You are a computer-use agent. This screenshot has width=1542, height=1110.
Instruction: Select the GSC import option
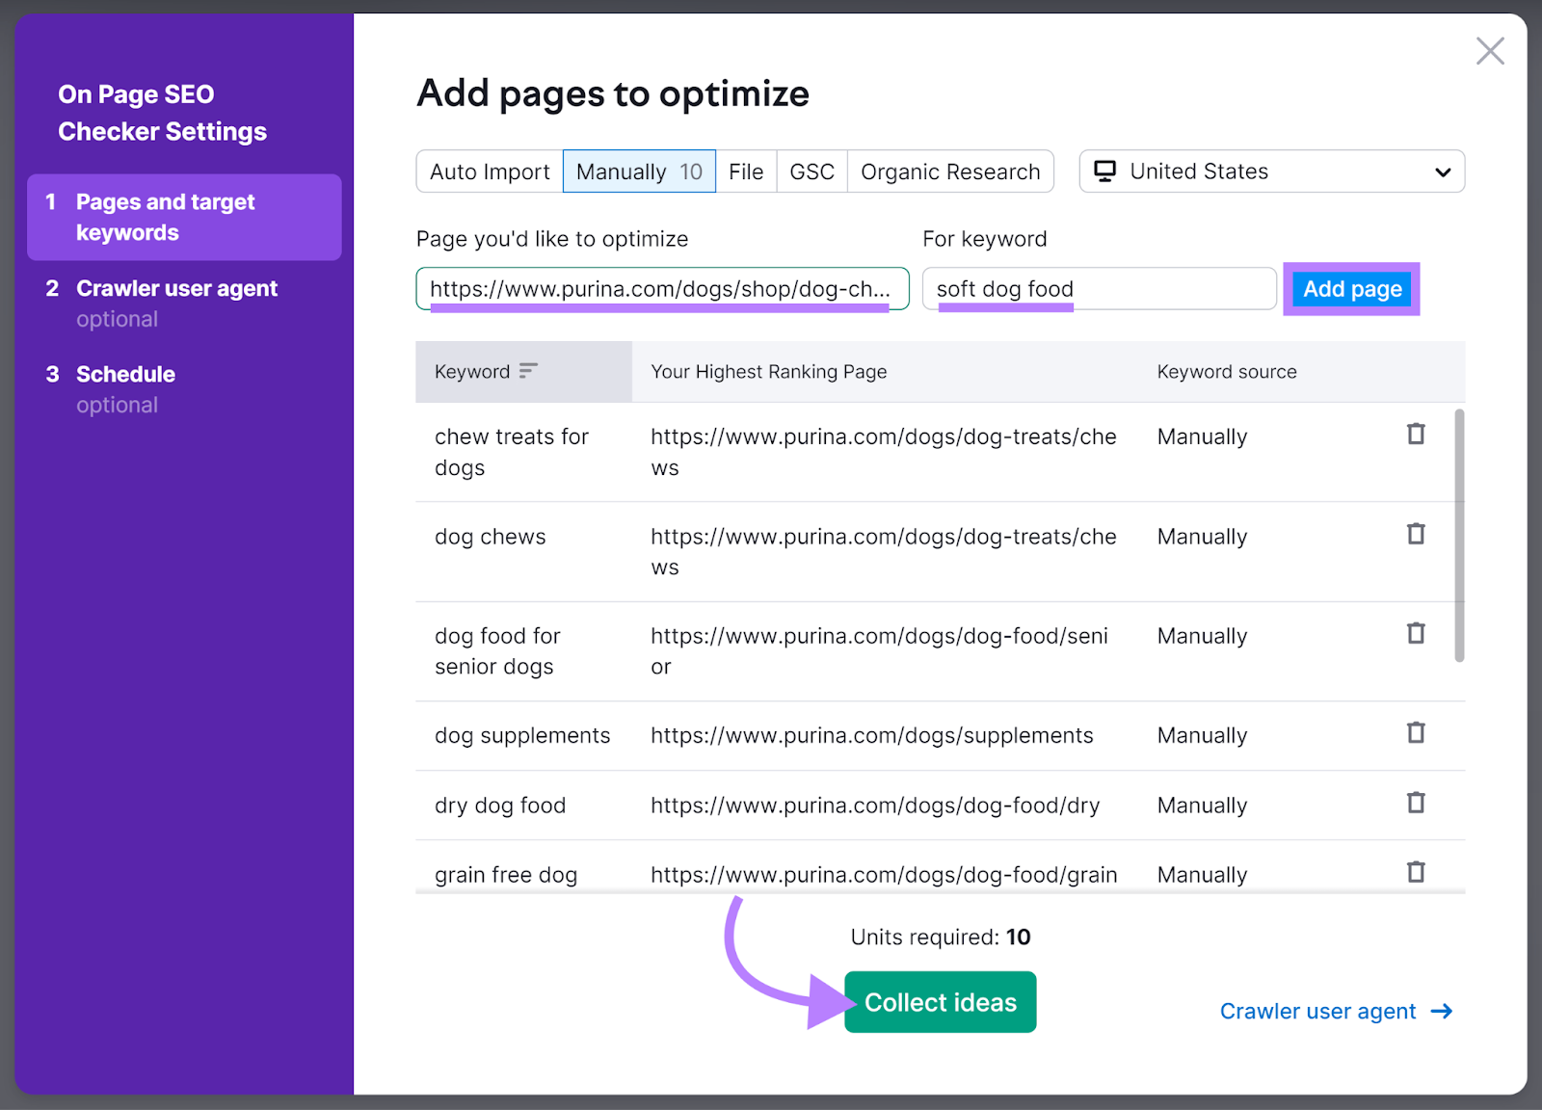click(811, 171)
